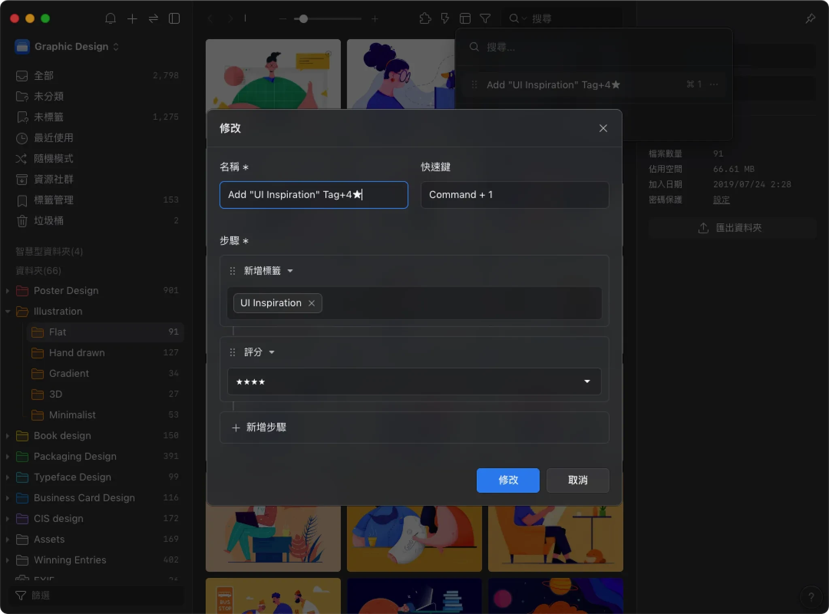Click the 快速鍵 Command + 1 field

click(x=514, y=195)
